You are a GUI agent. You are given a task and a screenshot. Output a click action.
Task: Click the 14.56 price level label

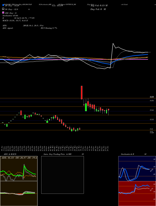tap(152, 101)
